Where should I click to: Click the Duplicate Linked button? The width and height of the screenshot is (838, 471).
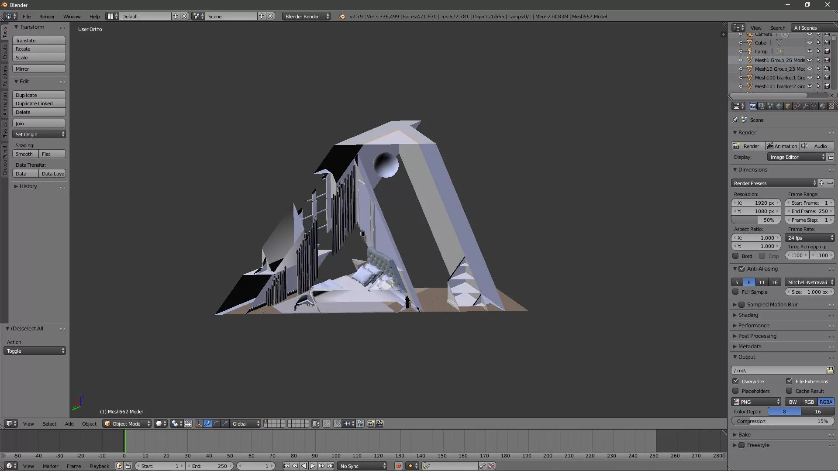point(39,103)
